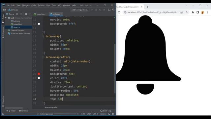This screenshot has width=211, height=119.
Task: Open the Refactor menu
Action: point(41,5)
